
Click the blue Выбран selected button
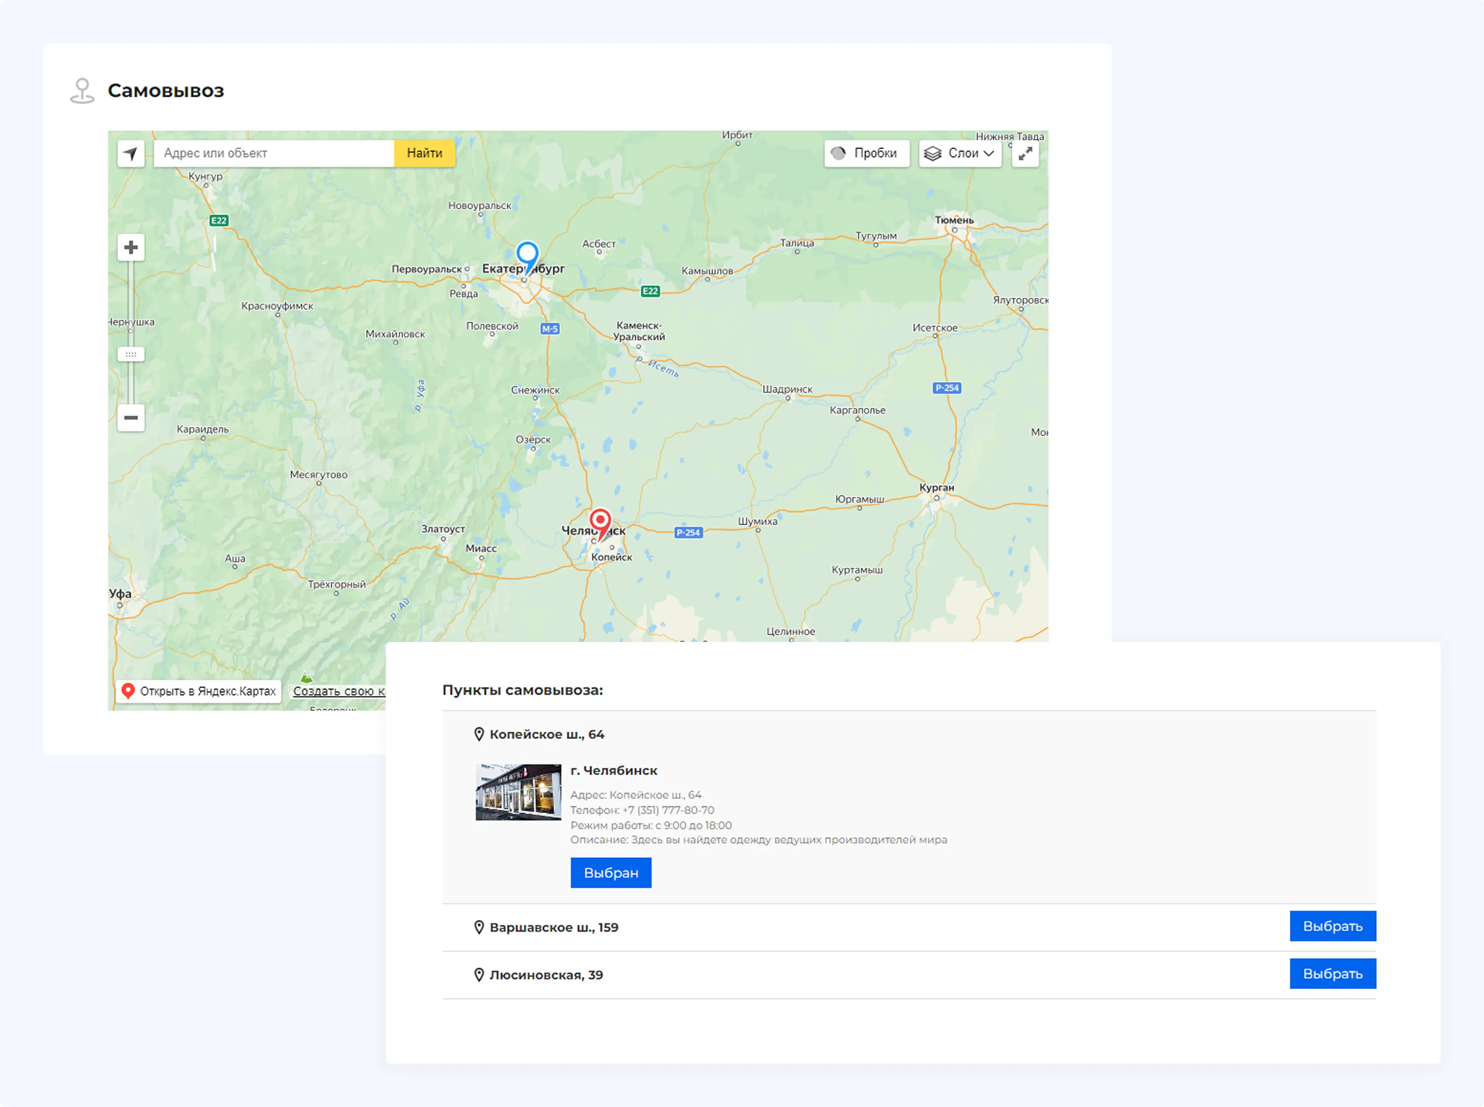tap(611, 872)
